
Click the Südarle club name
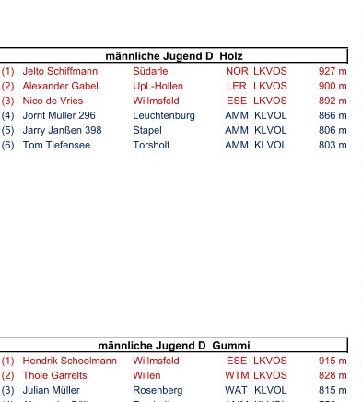pos(150,71)
